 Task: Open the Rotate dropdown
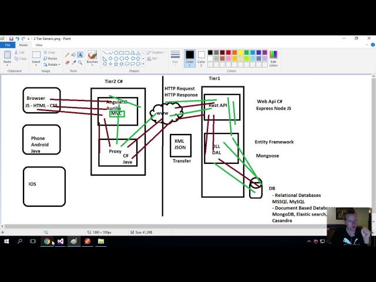pyautogui.click(x=52, y=64)
